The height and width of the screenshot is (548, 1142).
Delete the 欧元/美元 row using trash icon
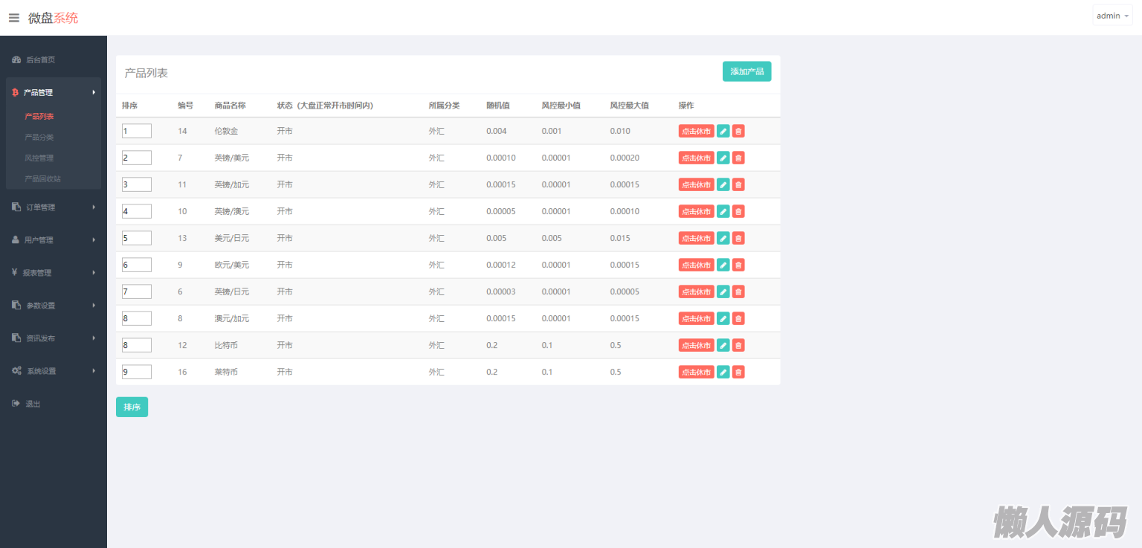738,265
